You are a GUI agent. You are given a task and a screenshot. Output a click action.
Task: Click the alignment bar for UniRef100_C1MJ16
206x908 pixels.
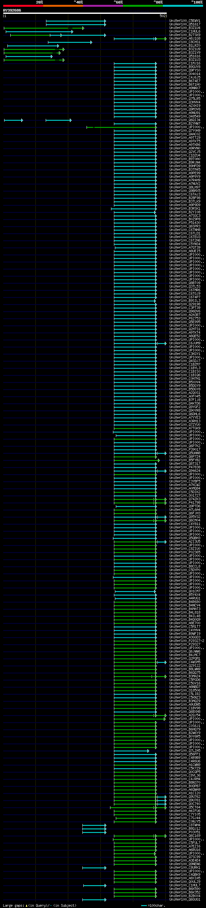135,63
